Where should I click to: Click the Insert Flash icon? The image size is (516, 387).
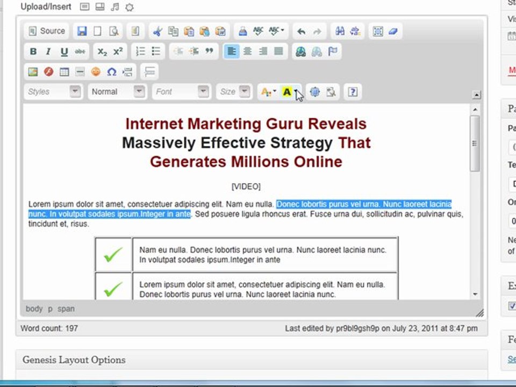pyautogui.click(x=49, y=71)
